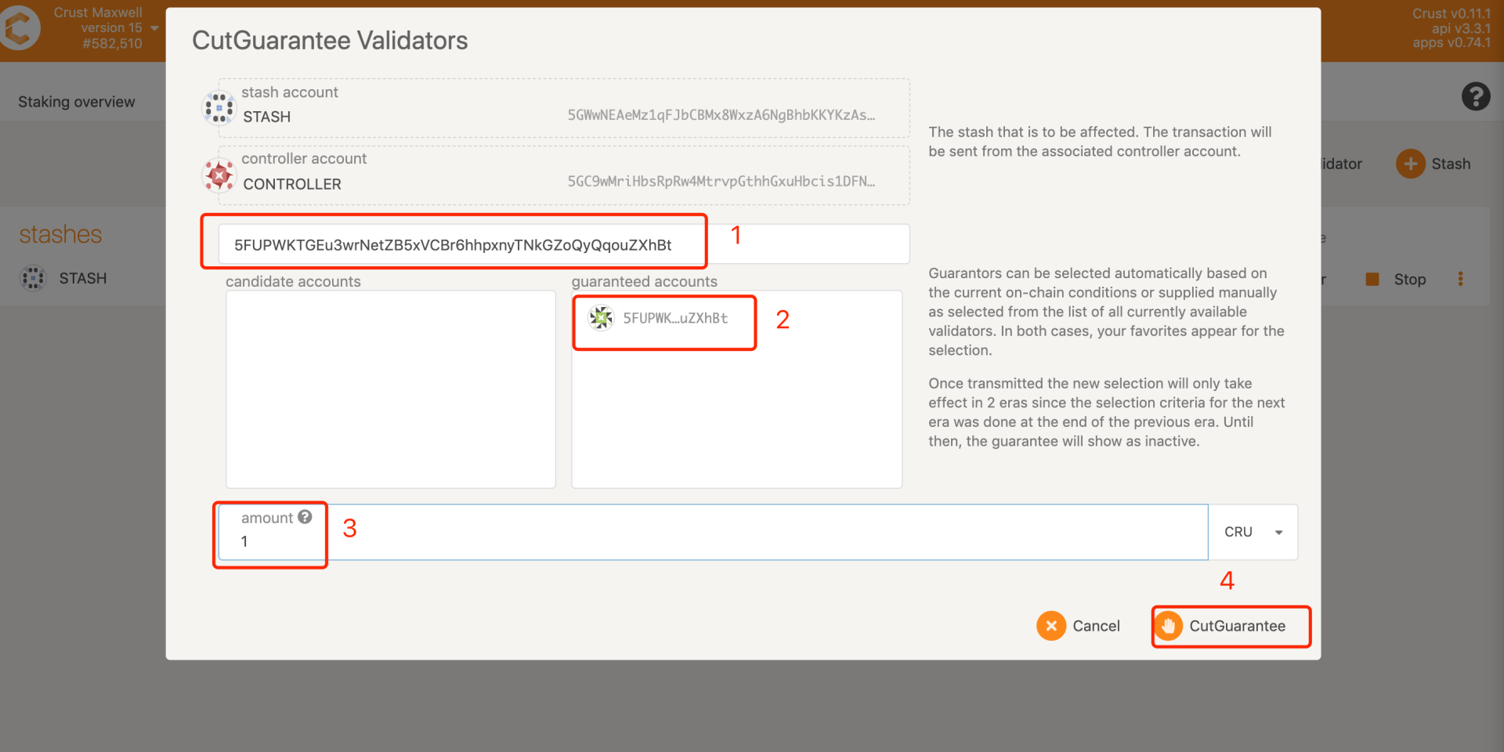
Task: Click the stash account identicon in dialog
Action: tap(219, 107)
